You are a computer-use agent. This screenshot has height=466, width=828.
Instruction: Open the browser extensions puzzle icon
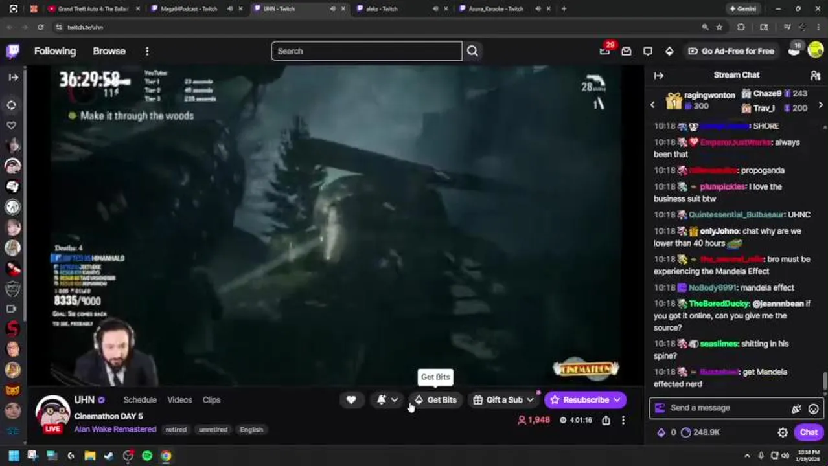[x=741, y=27]
